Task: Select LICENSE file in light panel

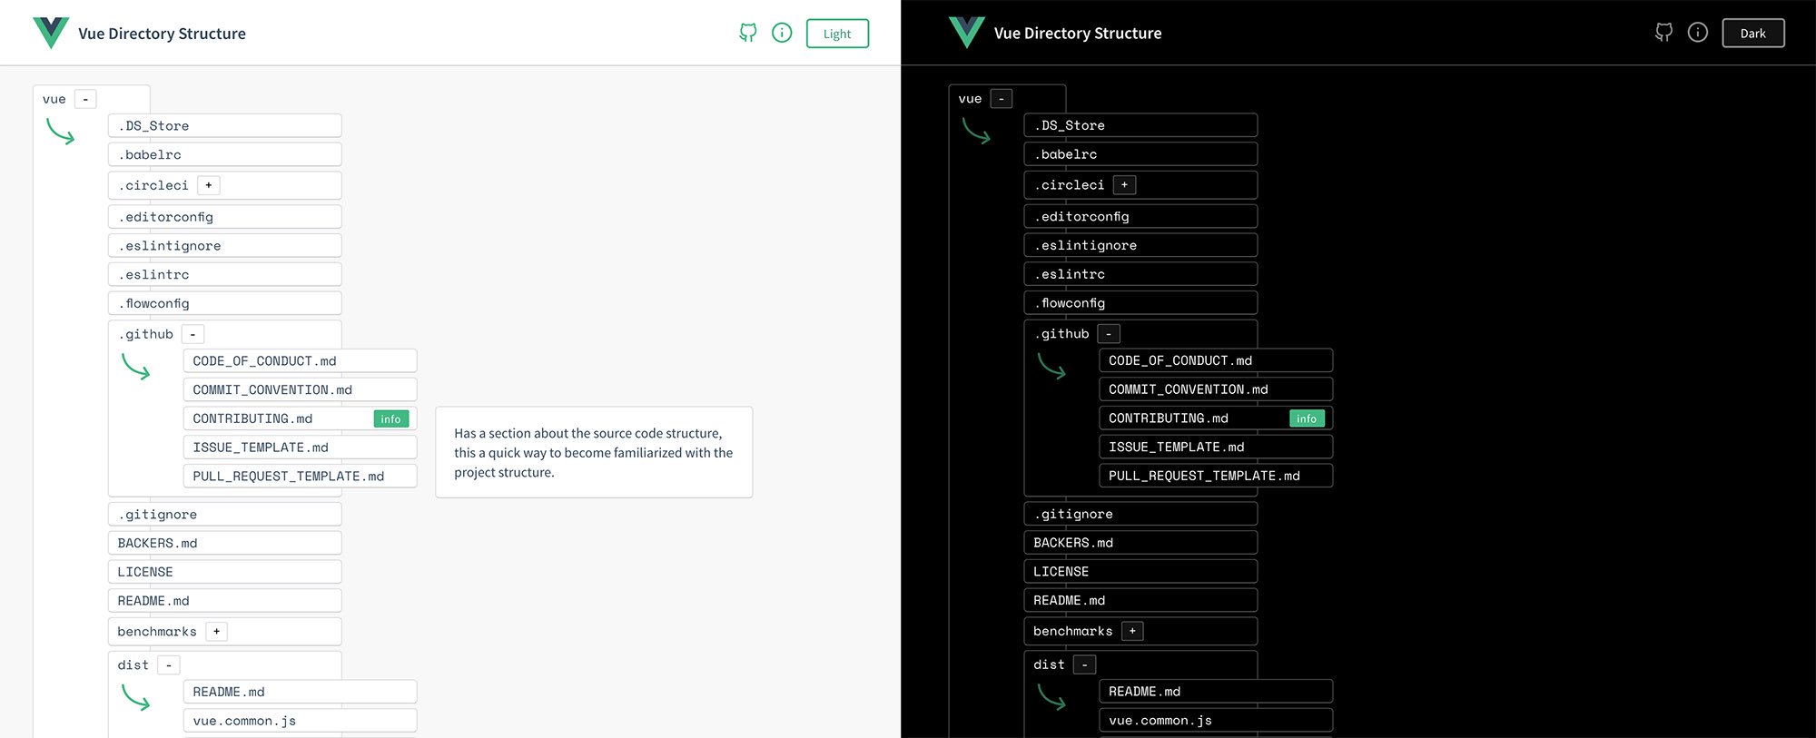Action: (x=225, y=572)
